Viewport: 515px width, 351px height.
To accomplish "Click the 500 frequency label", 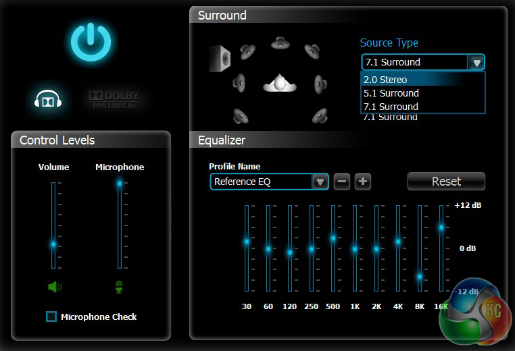I will click(333, 306).
